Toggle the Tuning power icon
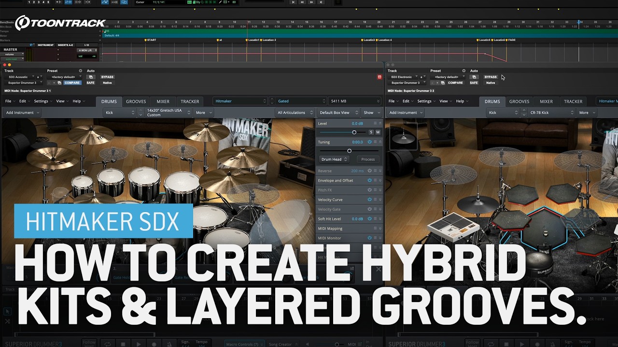 369,142
